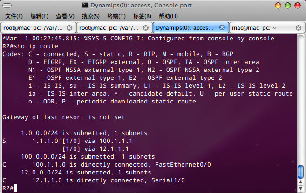The width and height of the screenshot is (306, 193).
Task: Open the 搜索(S) menu
Action: point(91,16)
